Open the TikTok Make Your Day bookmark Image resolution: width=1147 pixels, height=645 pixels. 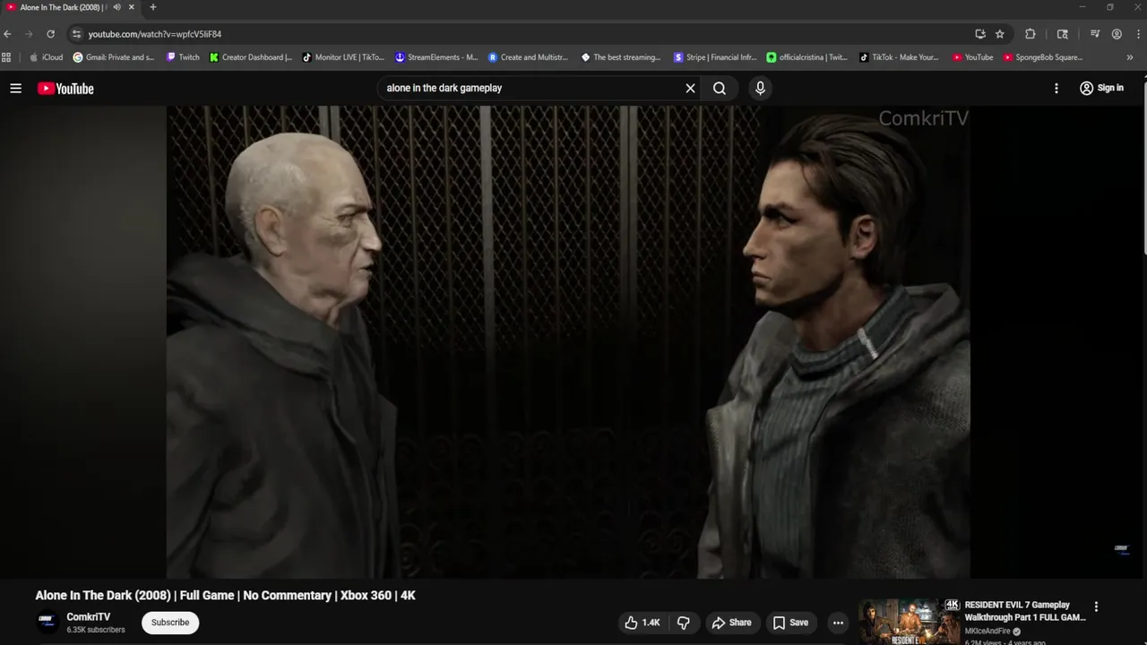tap(899, 57)
